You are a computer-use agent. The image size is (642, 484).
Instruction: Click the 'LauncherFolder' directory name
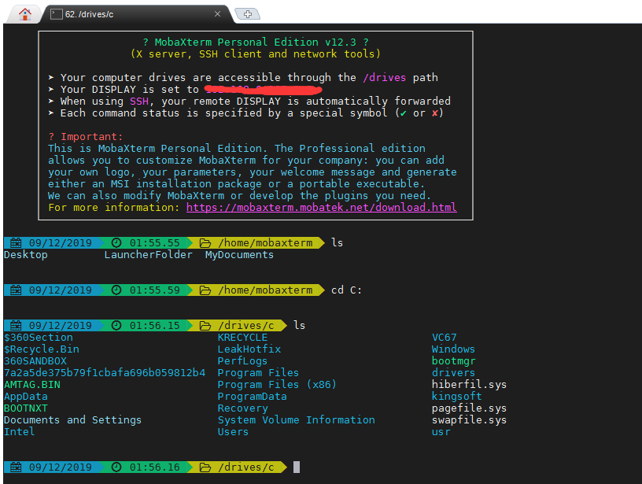point(148,255)
